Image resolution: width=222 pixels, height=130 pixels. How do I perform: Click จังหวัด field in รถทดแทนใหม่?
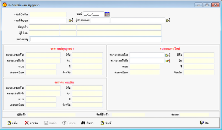(199, 72)
